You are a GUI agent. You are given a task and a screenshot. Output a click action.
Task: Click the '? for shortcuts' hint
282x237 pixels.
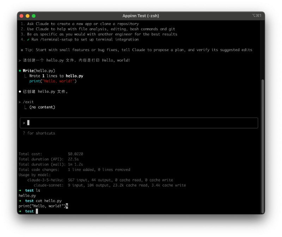coord(39,133)
